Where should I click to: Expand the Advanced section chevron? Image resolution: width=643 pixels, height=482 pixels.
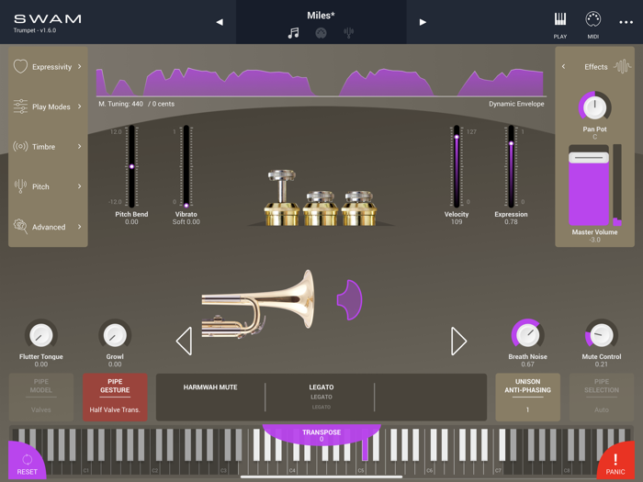(x=80, y=226)
